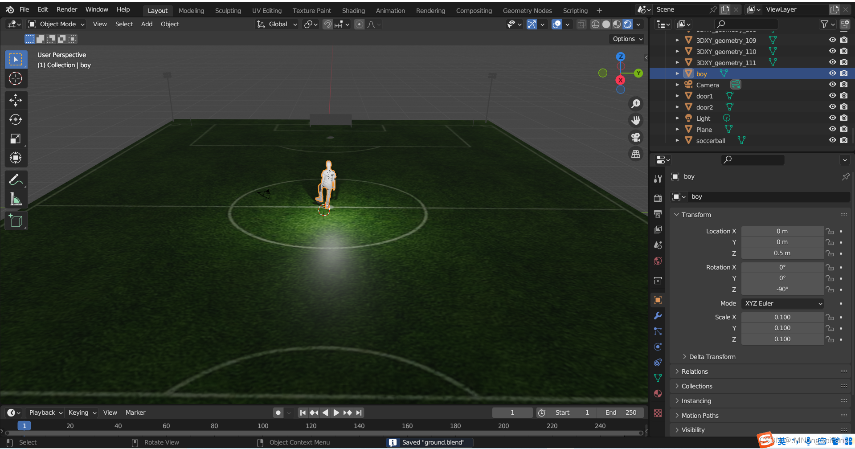Click the pan view hand icon
Viewport: 855px width, 449px height.
click(636, 120)
